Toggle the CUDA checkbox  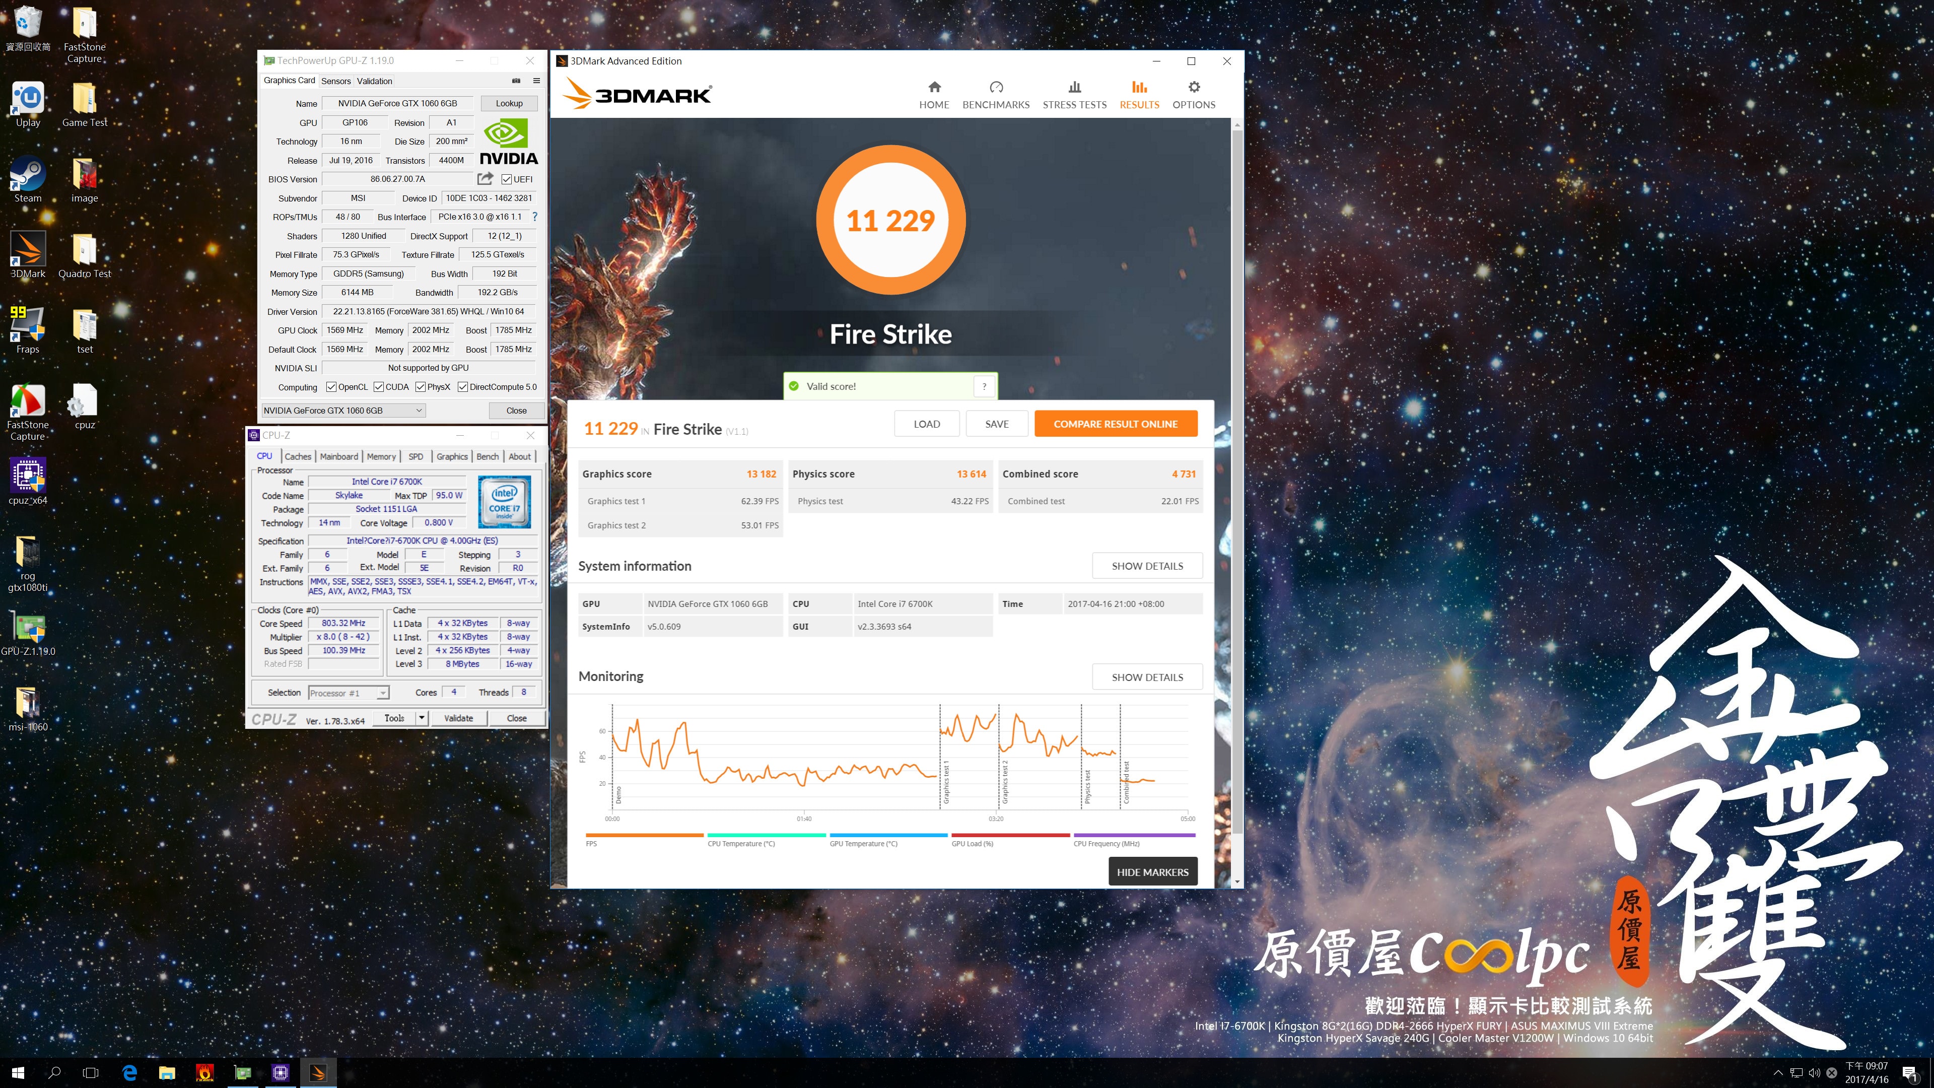378,387
